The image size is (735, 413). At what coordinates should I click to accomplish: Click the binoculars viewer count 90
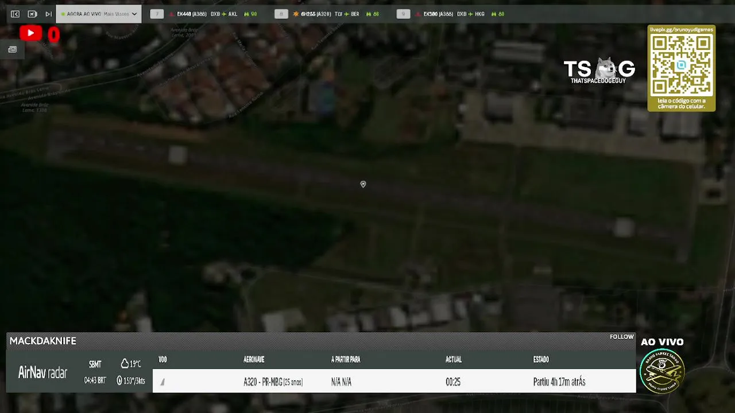coord(250,14)
